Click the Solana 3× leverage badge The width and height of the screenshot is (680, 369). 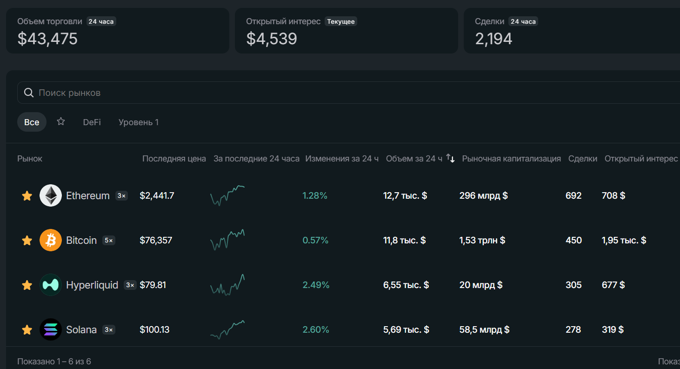(108, 330)
